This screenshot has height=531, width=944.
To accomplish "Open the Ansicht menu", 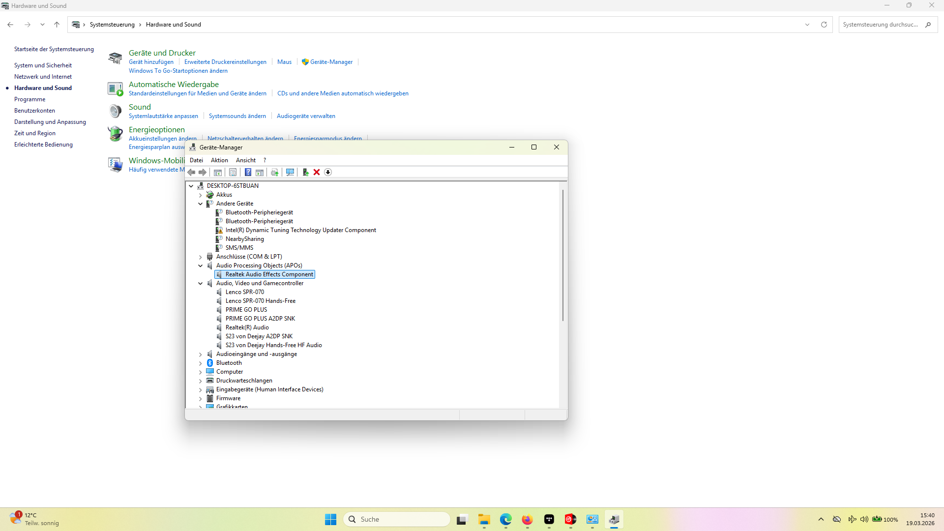I will click(x=245, y=160).
